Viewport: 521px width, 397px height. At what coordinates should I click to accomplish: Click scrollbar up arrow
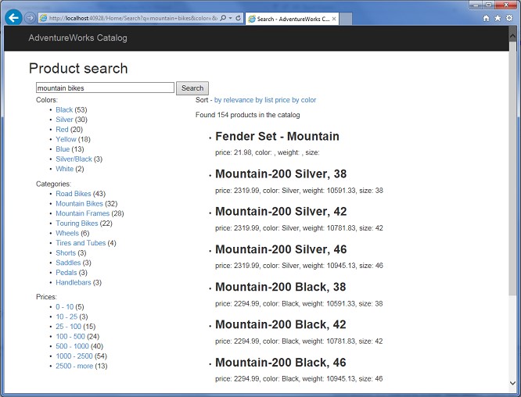512,36
